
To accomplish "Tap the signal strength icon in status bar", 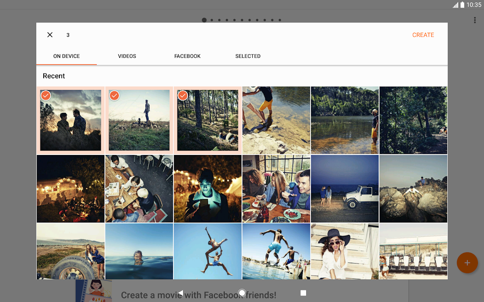I will tap(456, 5).
